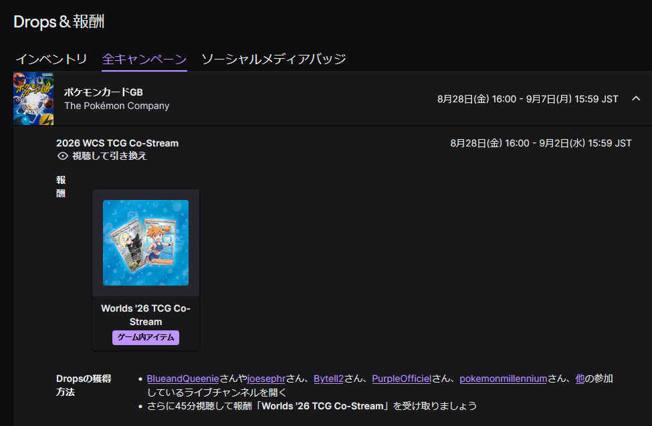Click the campaign date range ending 9月7日
Screen dimensions: 652x426
tap(528, 99)
